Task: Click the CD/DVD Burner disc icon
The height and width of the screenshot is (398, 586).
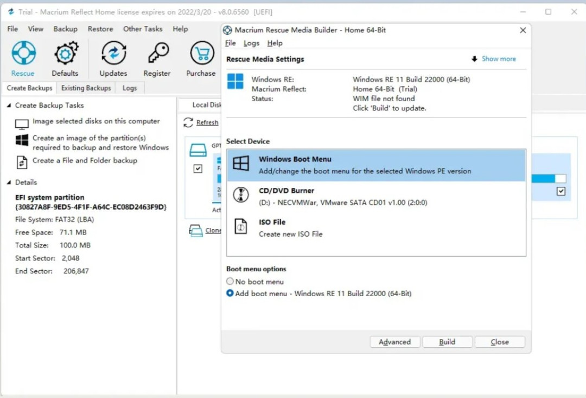Action: coord(241,194)
